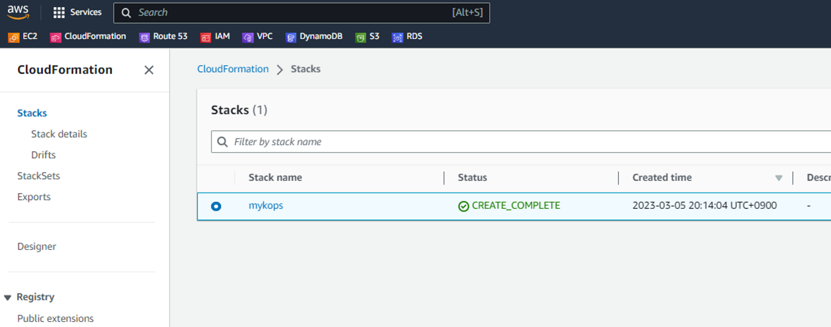The width and height of the screenshot is (831, 327).
Task: Click the Route 53 shortcut icon
Action: (x=144, y=37)
